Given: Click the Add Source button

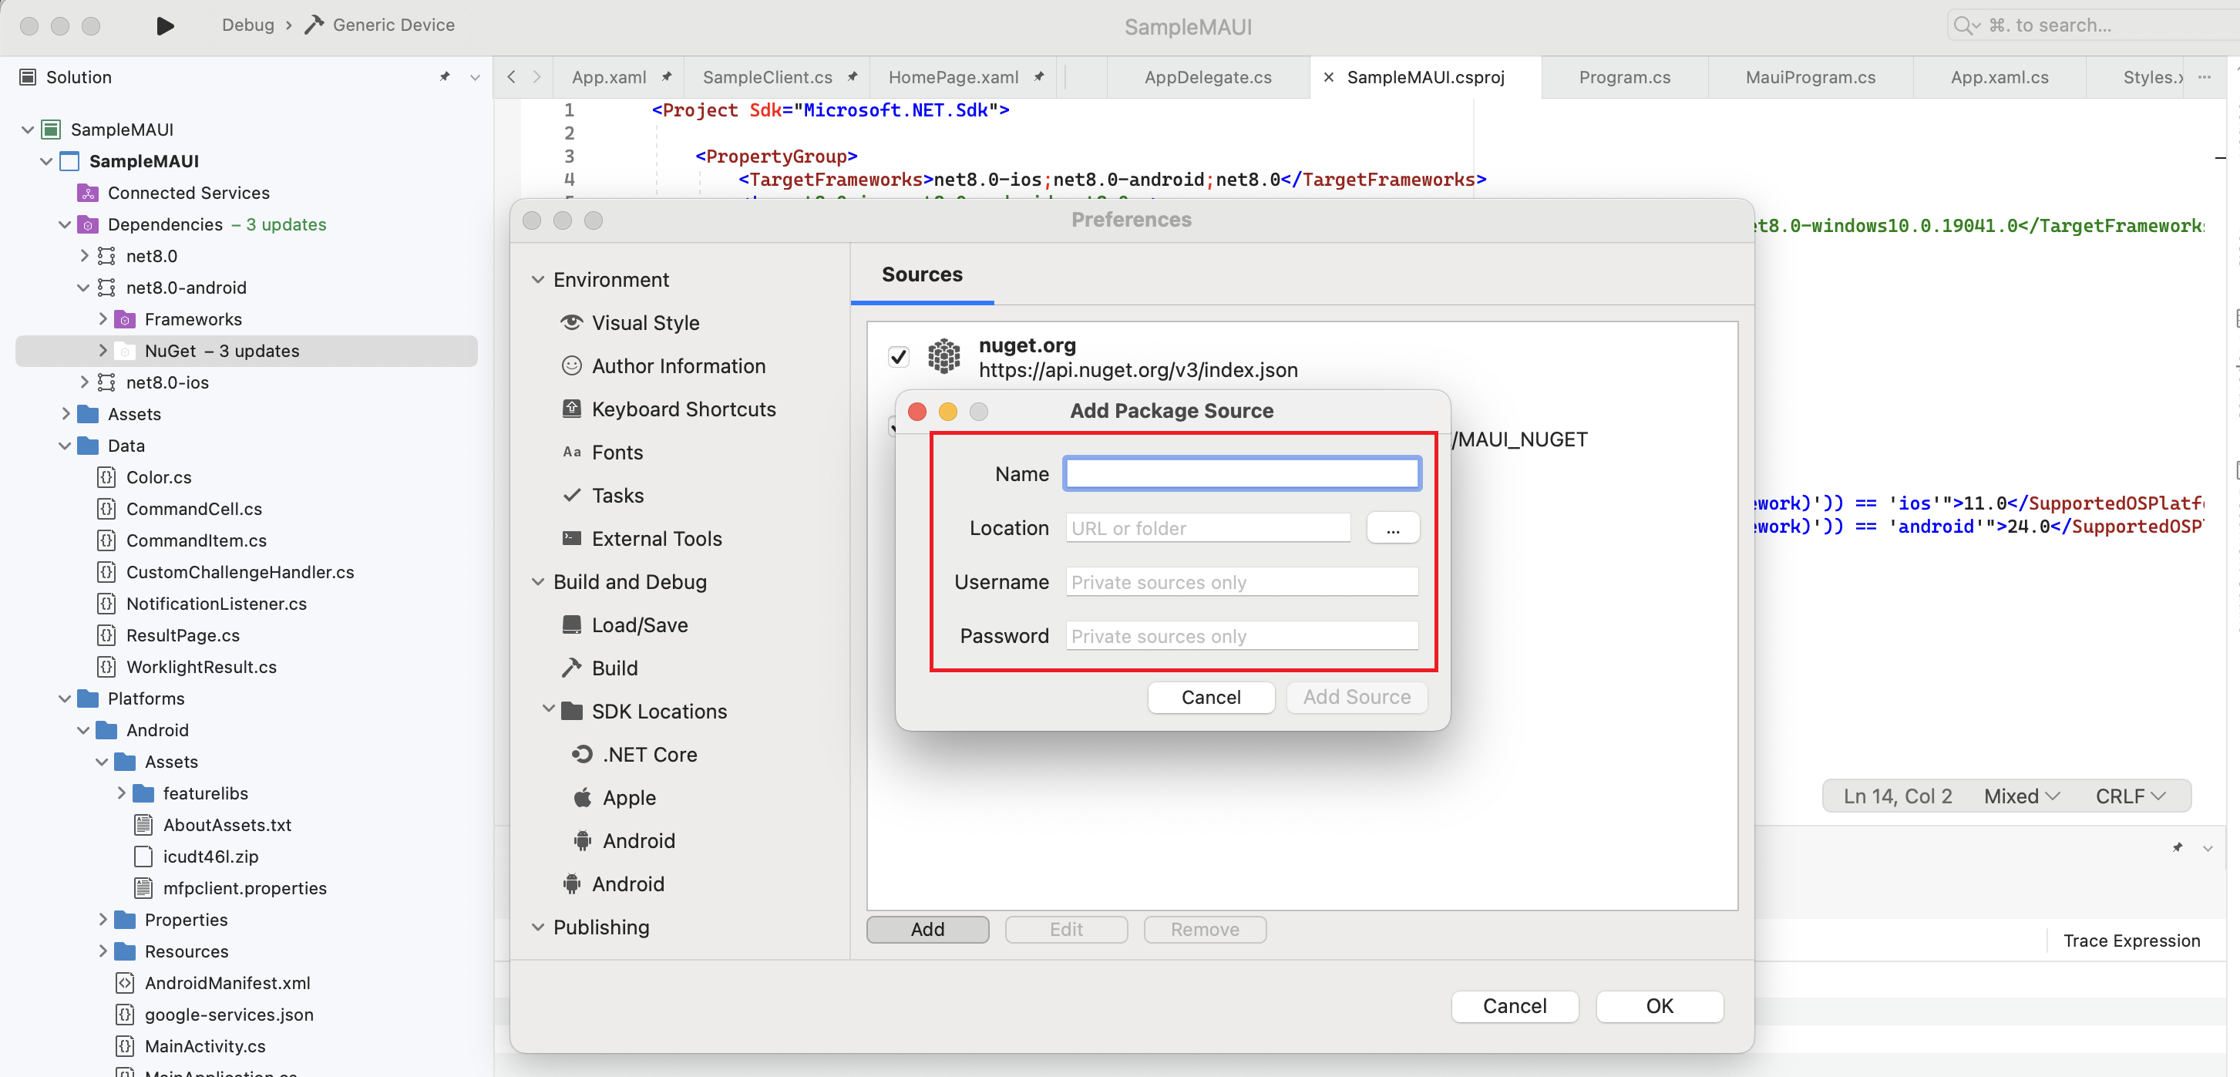Looking at the screenshot, I should pos(1356,697).
